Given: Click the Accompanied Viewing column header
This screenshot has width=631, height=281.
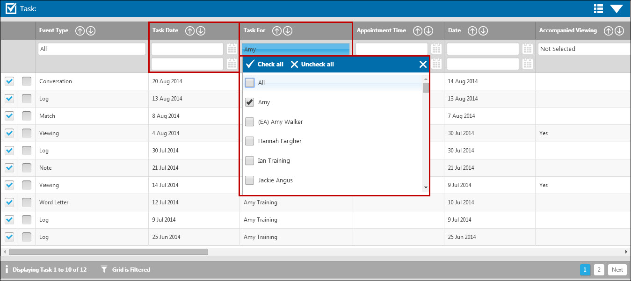Looking at the screenshot, I should [568, 30].
